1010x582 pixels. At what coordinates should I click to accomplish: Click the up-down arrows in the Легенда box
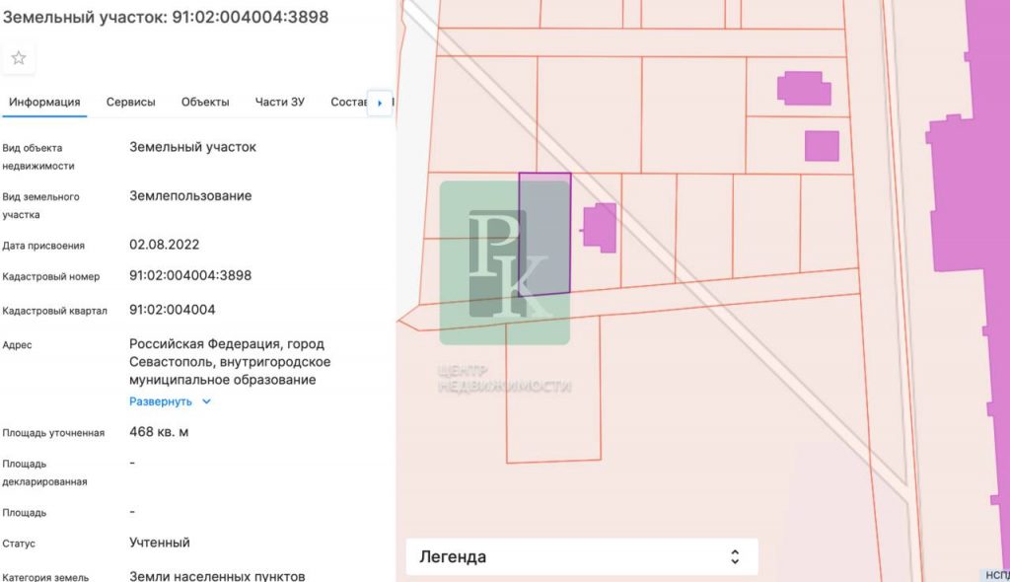(734, 557)
